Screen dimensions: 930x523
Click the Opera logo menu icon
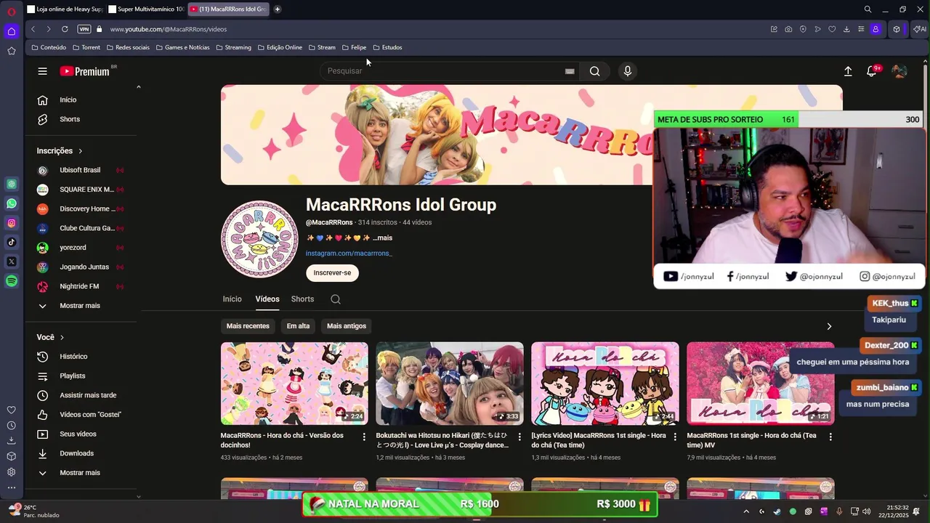[12, 12]
